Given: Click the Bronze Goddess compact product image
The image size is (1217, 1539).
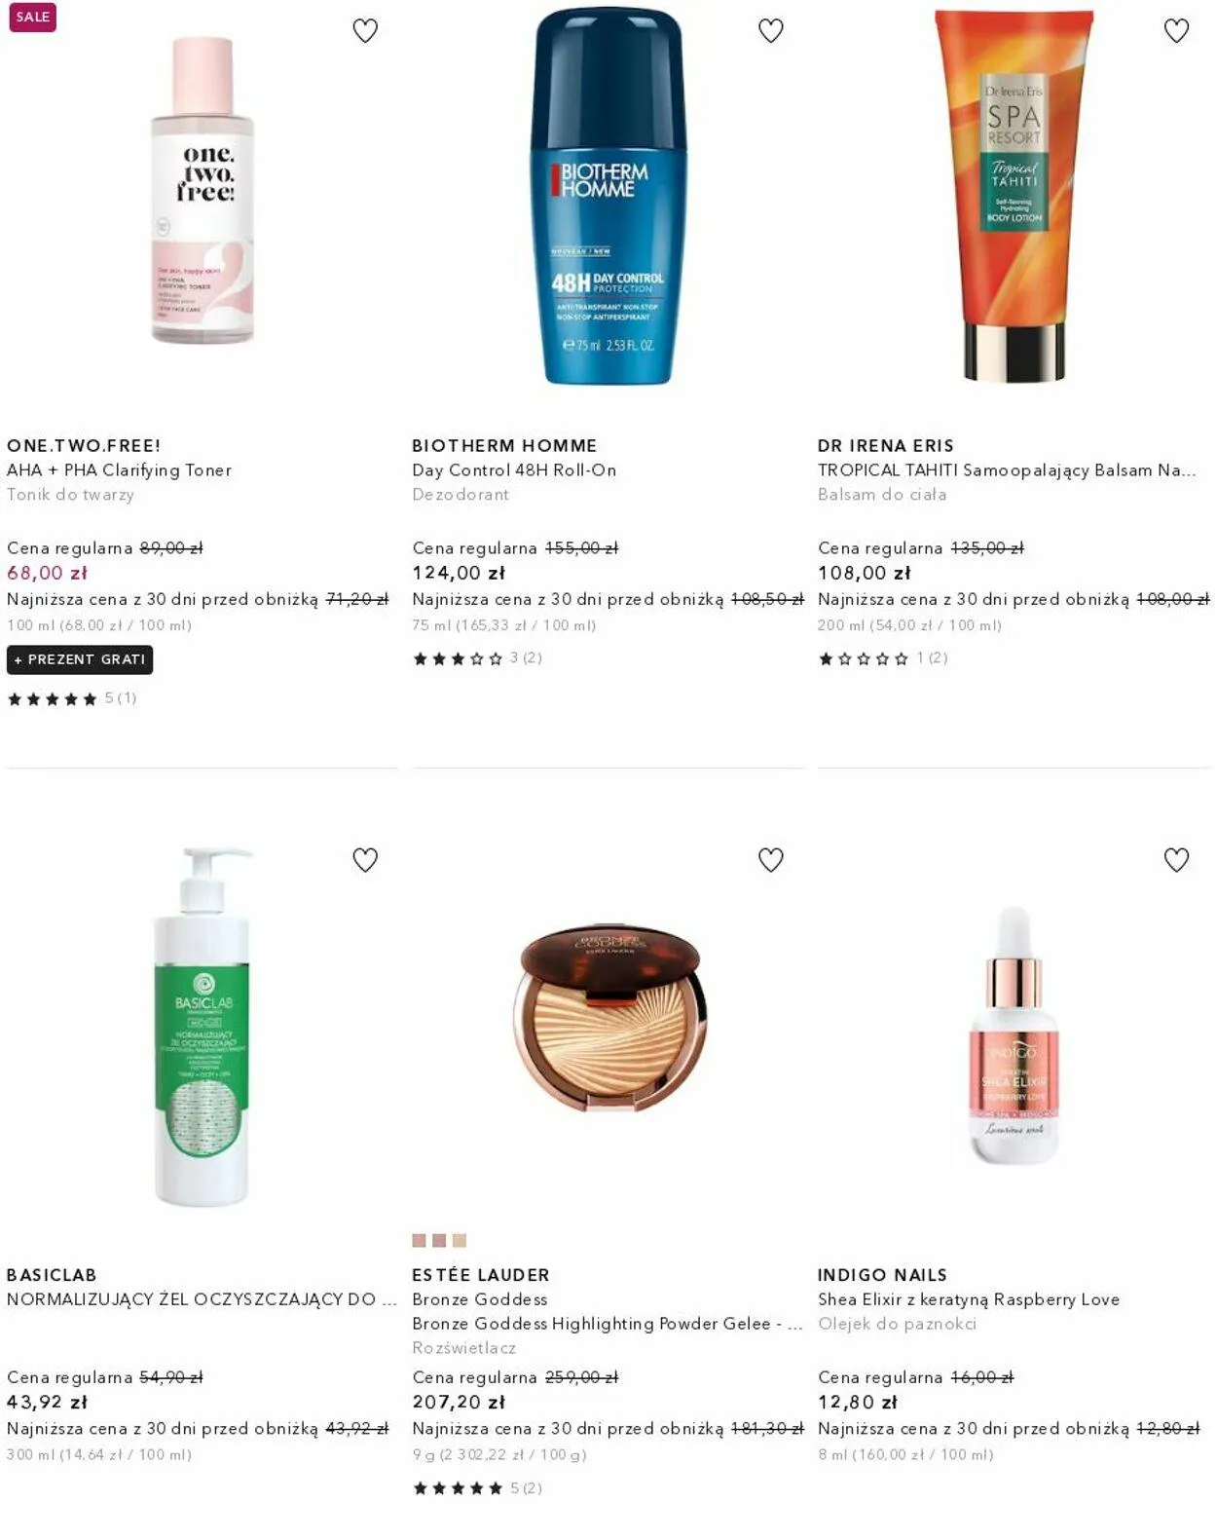Looking at the screenshot, I should tap(609, 1018).
